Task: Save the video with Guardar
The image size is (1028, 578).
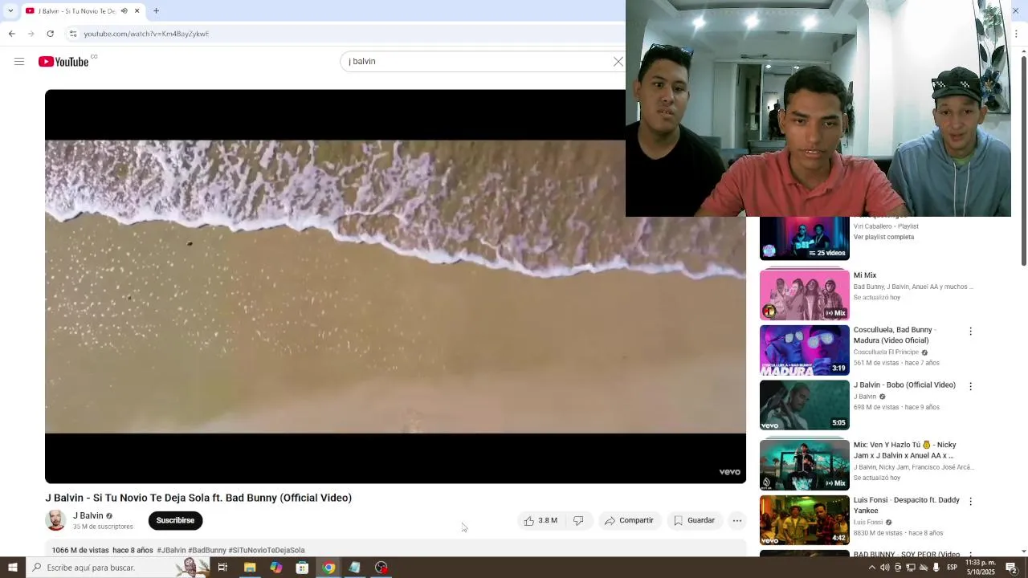Action: click(x=694, y=520)
